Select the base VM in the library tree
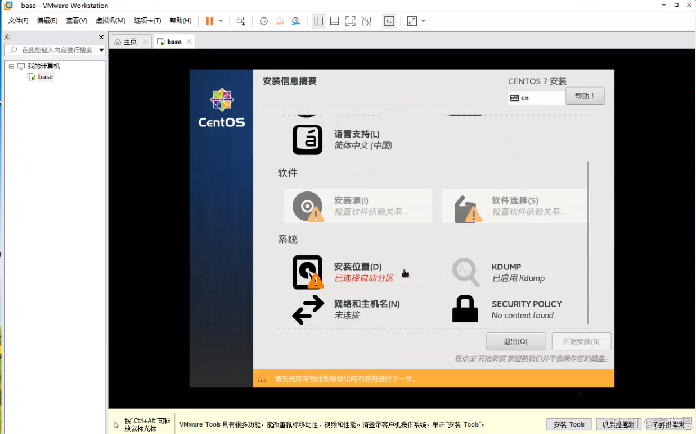The width and height of the screenshot is (696, 434). [x=46, y=77]
